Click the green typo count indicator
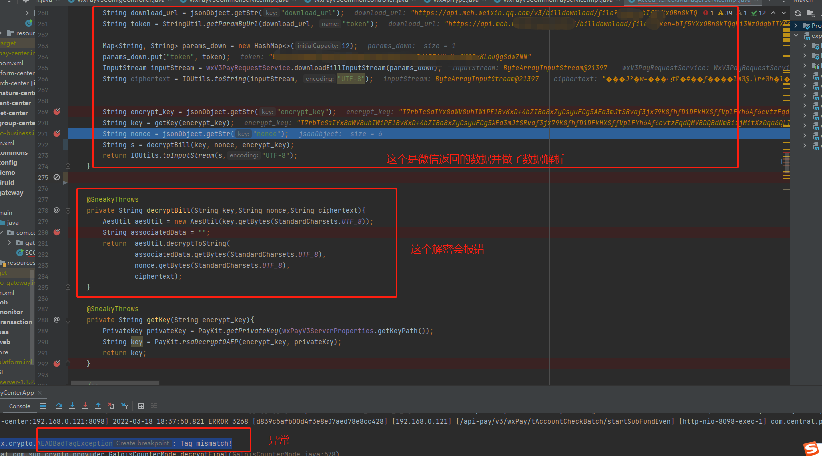Viewport: 822px width, 456px height. coord(759,13)
